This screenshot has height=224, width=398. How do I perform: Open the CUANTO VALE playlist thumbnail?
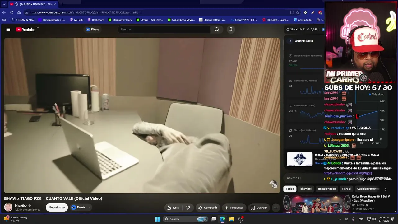point(299,159)
